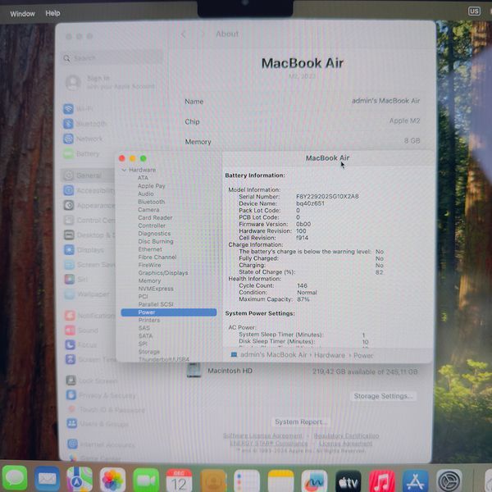This screenshot has height=492, width=492.
Task: Open Photos app in the Dock
Action: click(x=112, y=480)
